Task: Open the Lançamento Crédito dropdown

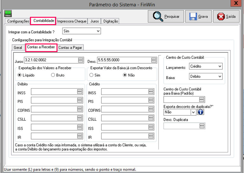Action: tap(220, 66)
